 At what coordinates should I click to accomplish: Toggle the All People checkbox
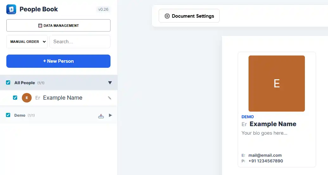(8, 83)
